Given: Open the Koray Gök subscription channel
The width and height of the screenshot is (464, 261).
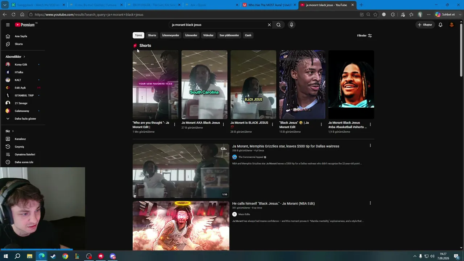Looking at the screenshot, I should pyautogui.click(x=22, y=65).
